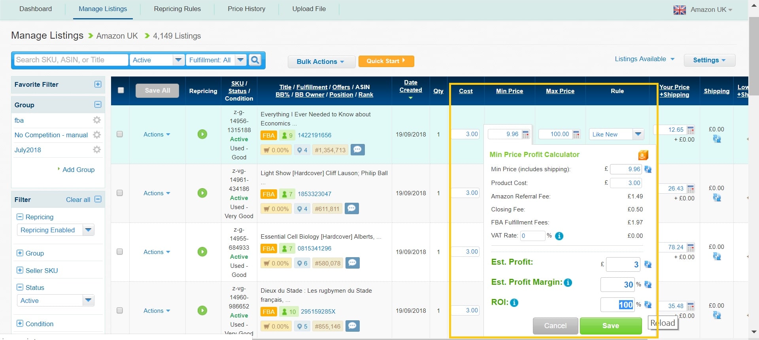Open comment bubble for rank #611,811
Image resolution: width=759 pixels, height=340 pixels.
(x=352, y=208)
